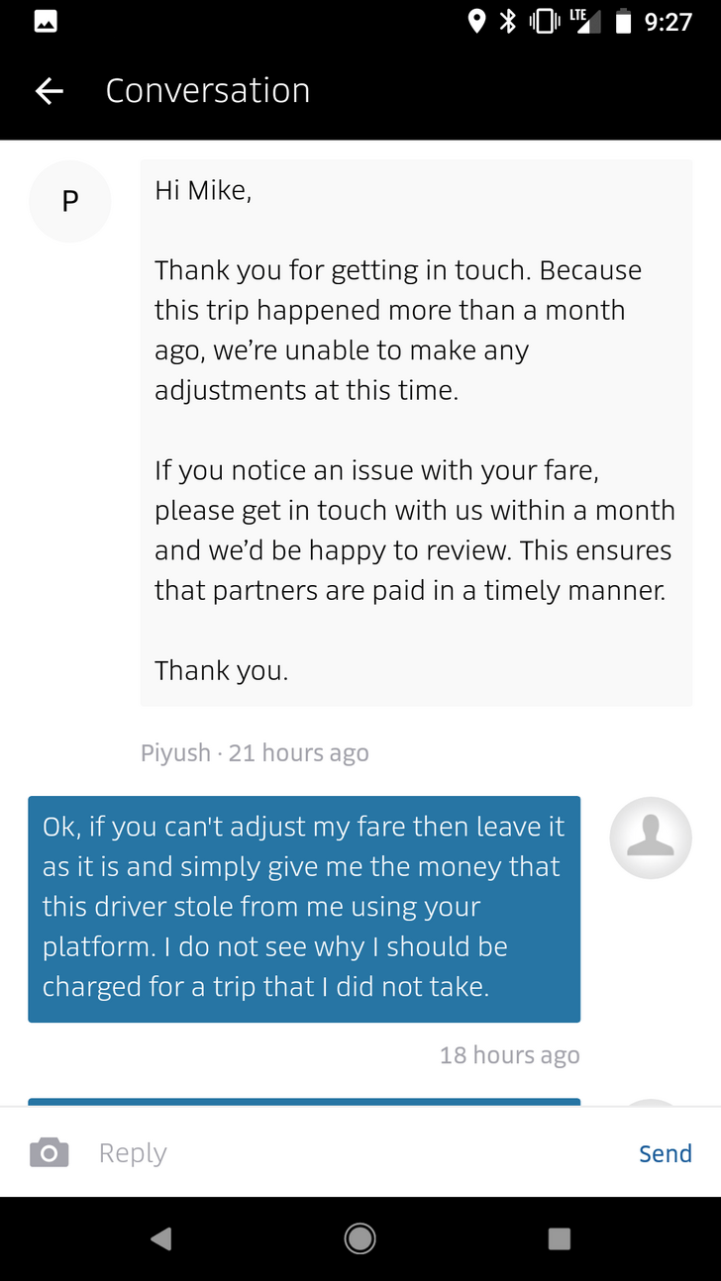Open recent apps with square button

(x=560, y=1238)
